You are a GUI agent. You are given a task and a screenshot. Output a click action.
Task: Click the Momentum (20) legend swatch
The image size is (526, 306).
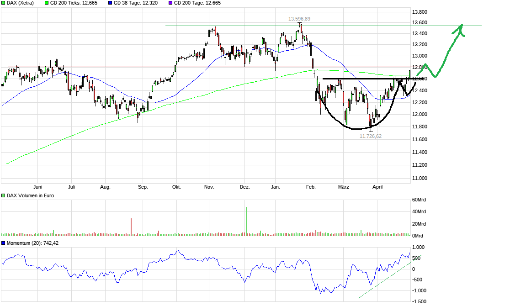3,243
